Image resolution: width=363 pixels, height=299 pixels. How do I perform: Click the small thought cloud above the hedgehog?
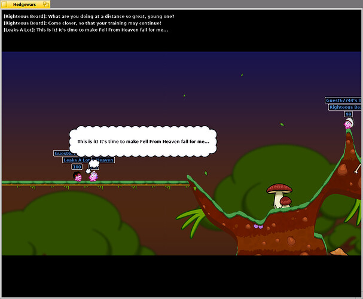(x=93, y=164)
